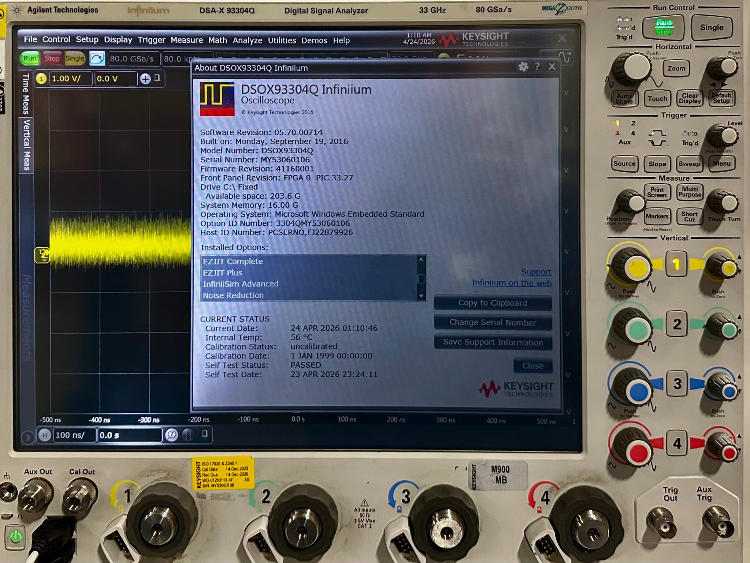The width and height of the screenshot is (750, 563).
Task: Select EZJIT Plus in Installed Options
Action: (x=309, y=273)
